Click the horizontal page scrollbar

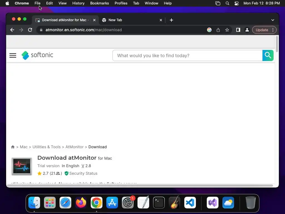(140, 186)
